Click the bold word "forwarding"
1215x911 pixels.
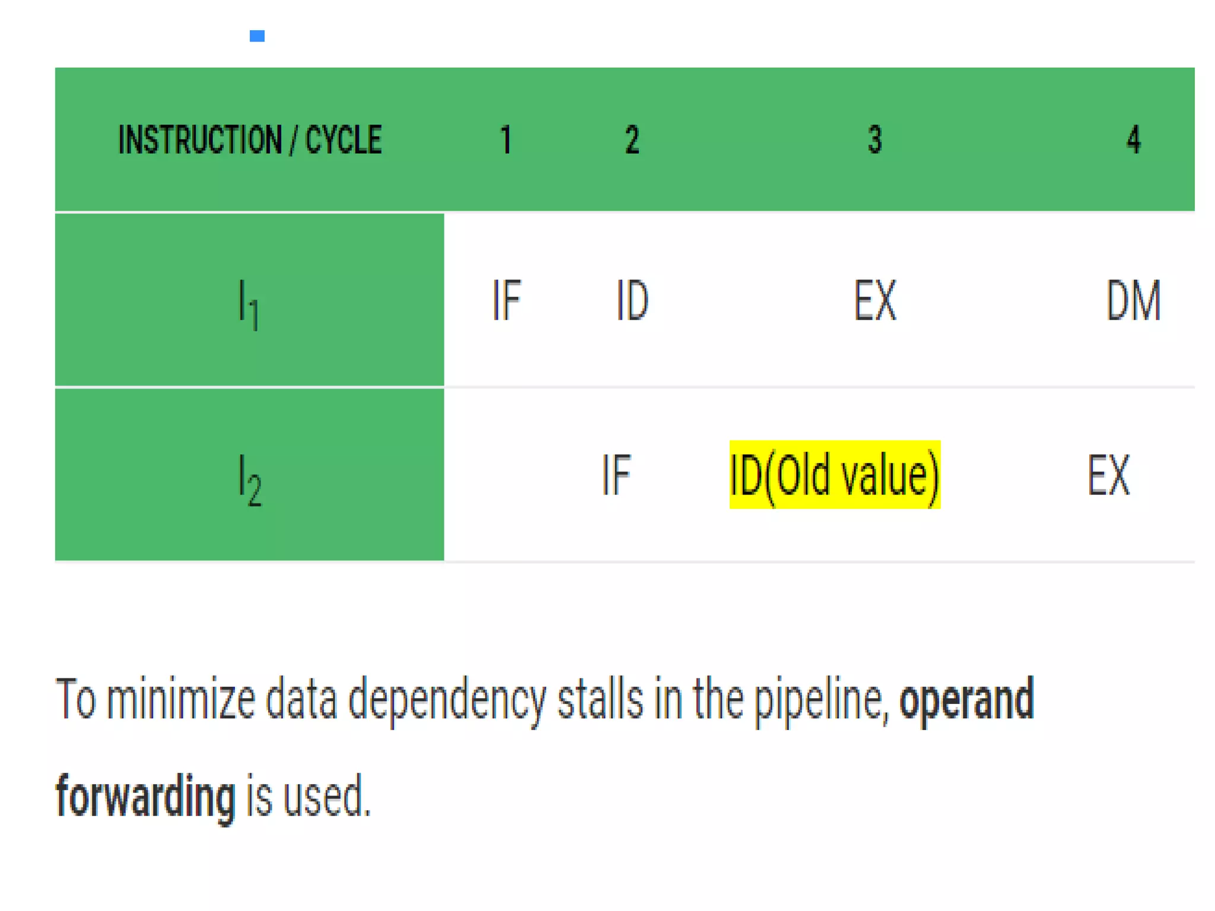[145, 796]
